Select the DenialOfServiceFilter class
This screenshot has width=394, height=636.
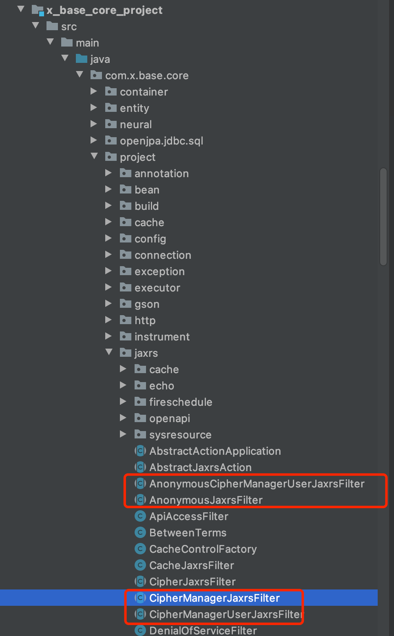(203, 631)
